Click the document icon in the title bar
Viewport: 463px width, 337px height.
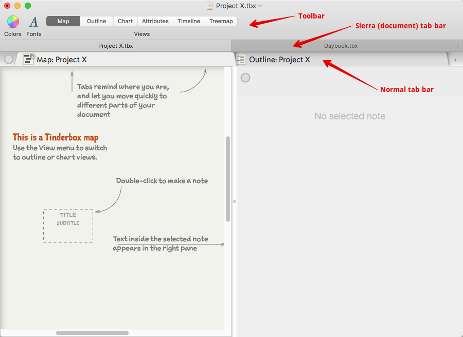point(210,6)
